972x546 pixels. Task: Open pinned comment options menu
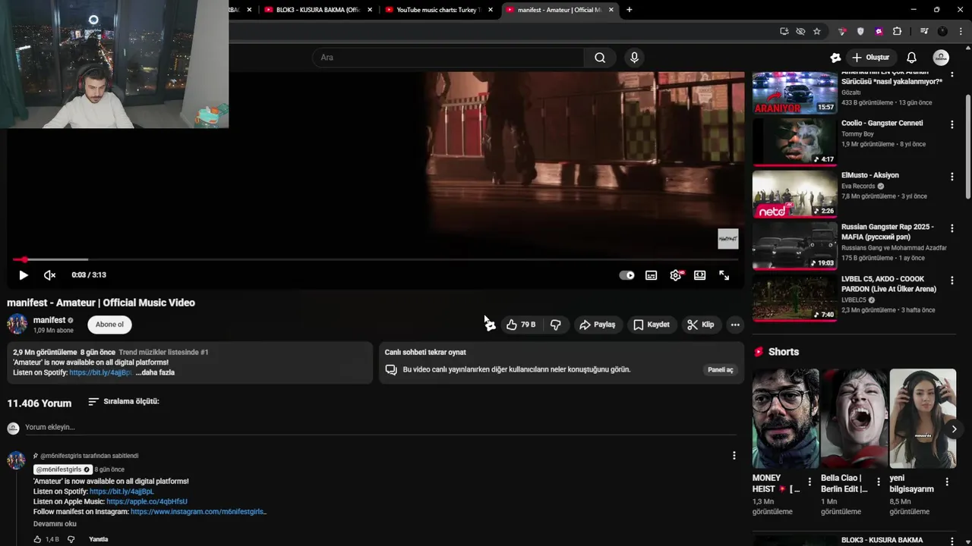pyautogui.click(x=734, y=456)
